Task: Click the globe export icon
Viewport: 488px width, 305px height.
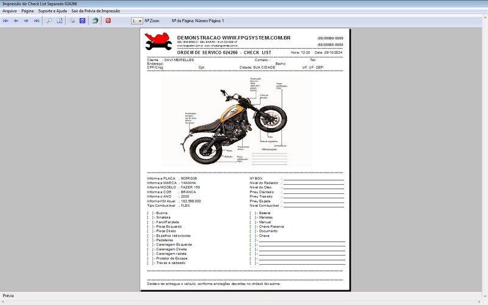Action: coord(95,21)
